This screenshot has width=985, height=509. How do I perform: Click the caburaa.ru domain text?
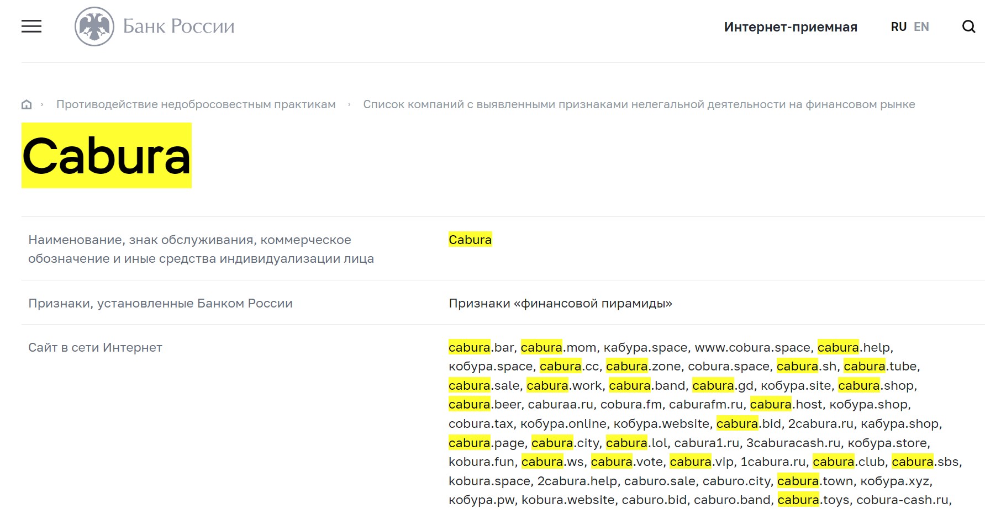click(x=561, y=404)
